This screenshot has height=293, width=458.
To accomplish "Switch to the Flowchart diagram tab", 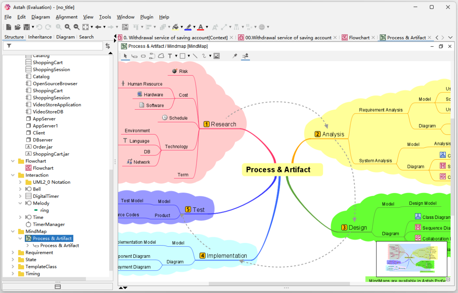I will pos(359,37).
